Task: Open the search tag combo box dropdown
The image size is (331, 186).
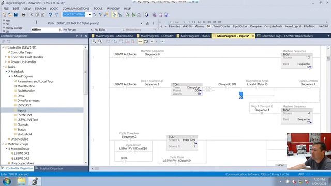Action: click(x=89, y=14)
